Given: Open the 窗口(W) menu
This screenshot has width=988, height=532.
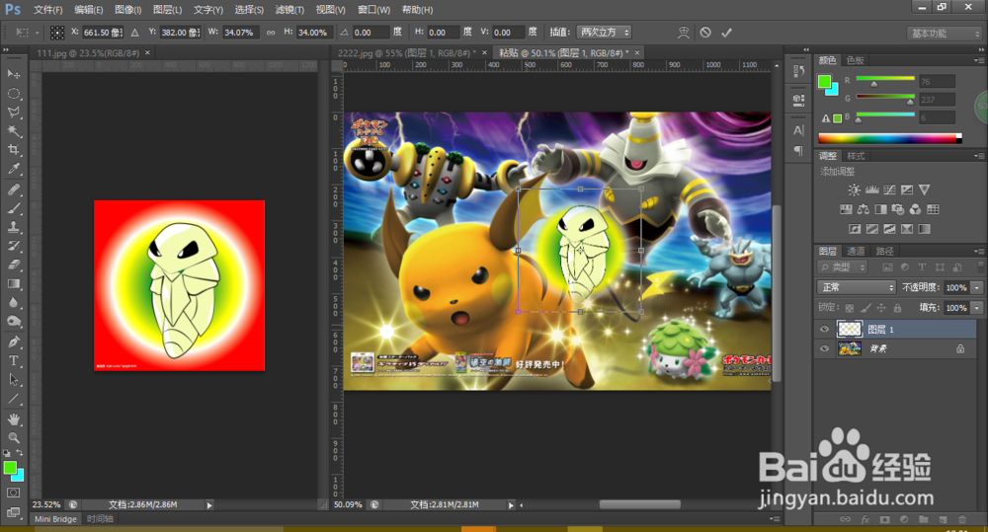Looking at the screenshot, I should (373, 10).
